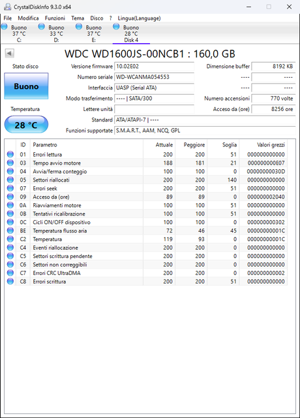Click status icon of 09 Acceso da (ore) row
The image size is (300, 418).
click(10, 197)
